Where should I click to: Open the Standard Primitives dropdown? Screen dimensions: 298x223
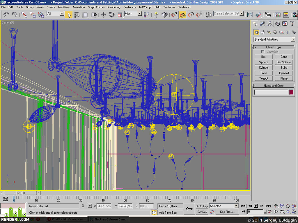[274, 39]
